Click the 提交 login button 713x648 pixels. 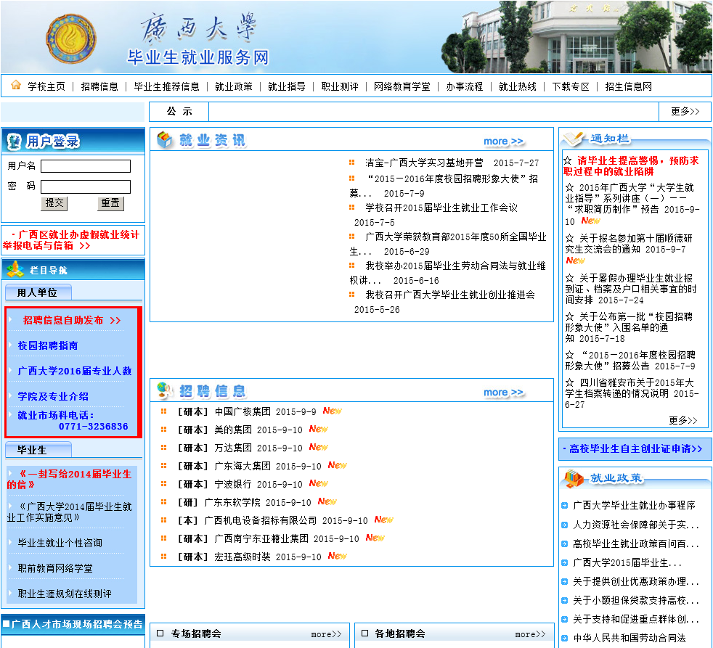54,203
